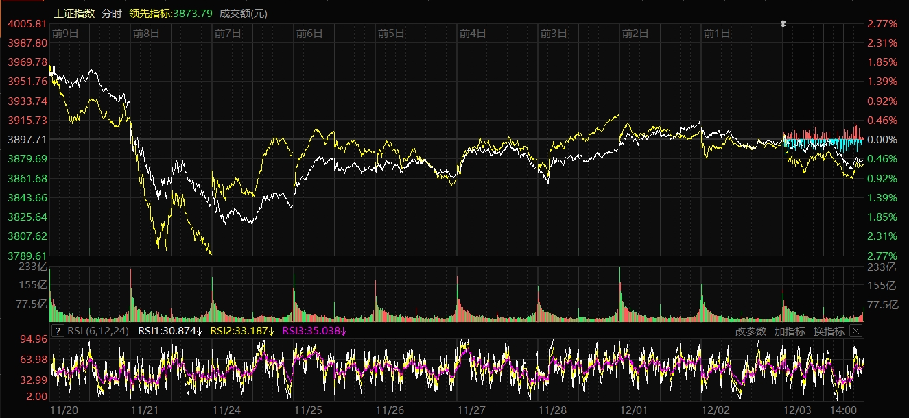Viewport: 909px width, 418px height.
Task: Select the 分时 chart mode label
Action: (x=111, y=13)
